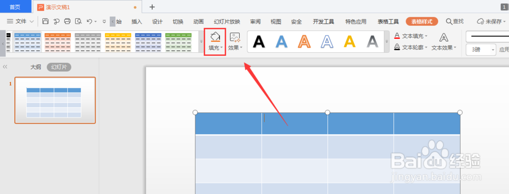Click the 文本轮廓 outline A icon
Image resolution: width=509 pixels, height=194 pixels.
pyautogui.click(x=397, y=47)
